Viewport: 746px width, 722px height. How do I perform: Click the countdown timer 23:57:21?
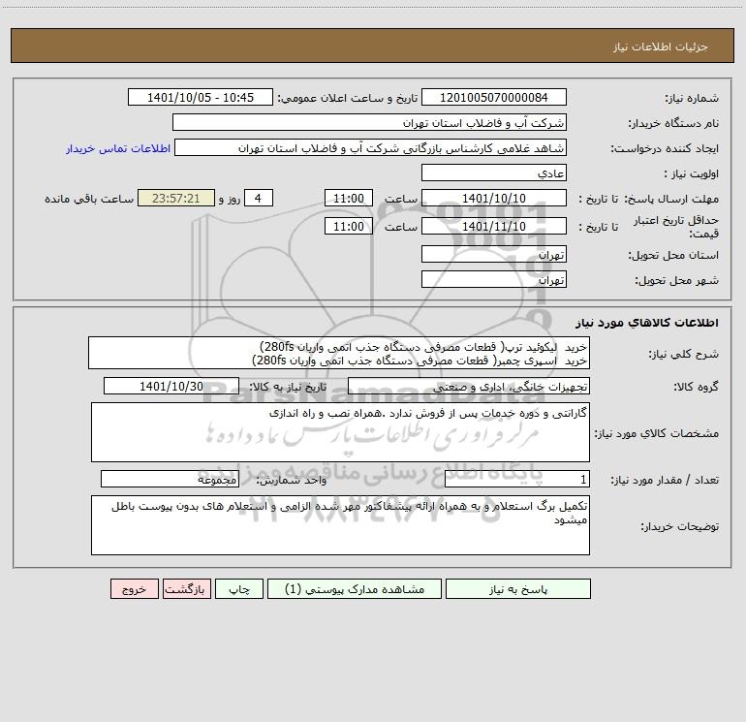tap(176, 198)
